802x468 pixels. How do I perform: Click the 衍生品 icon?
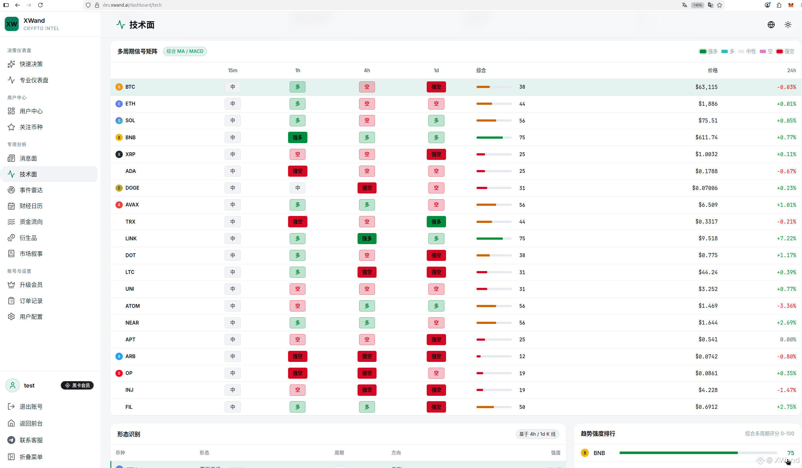11,238
